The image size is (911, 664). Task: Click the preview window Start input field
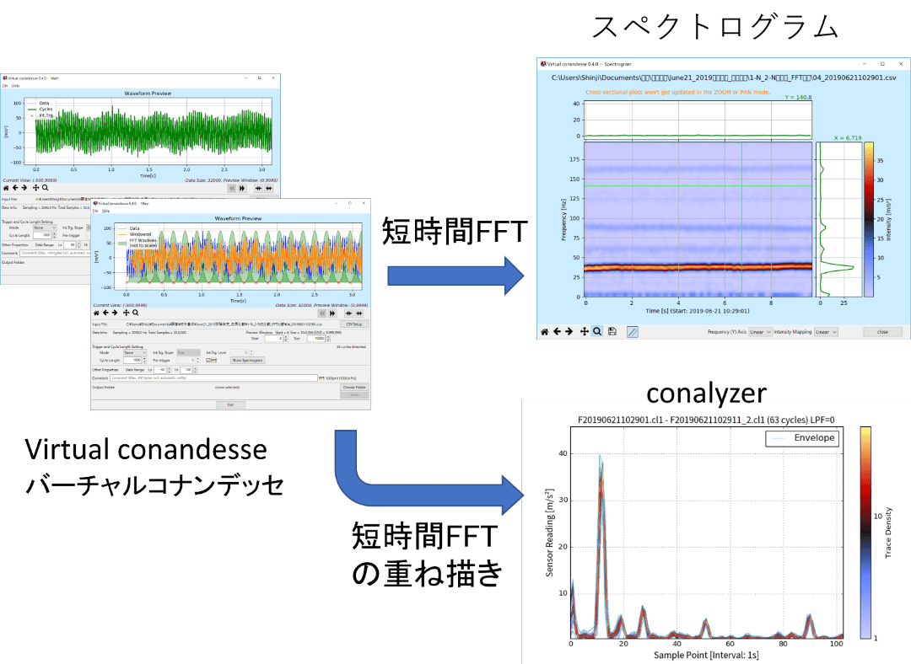pos(273,339)
